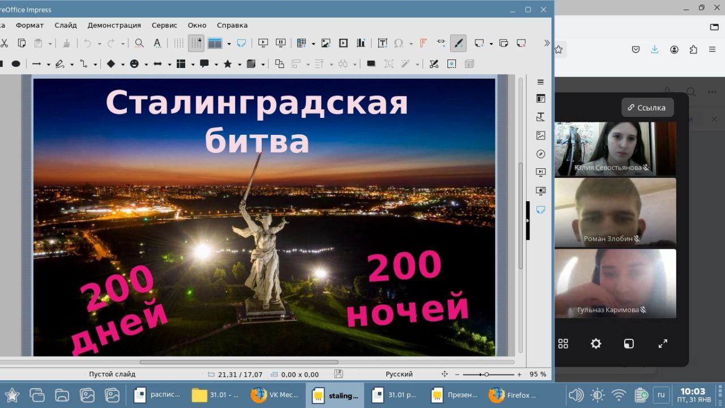Viewport: 725px width, 408px height.
Task: Adjust the zoom slider in status bar
Action: [489, 375]
